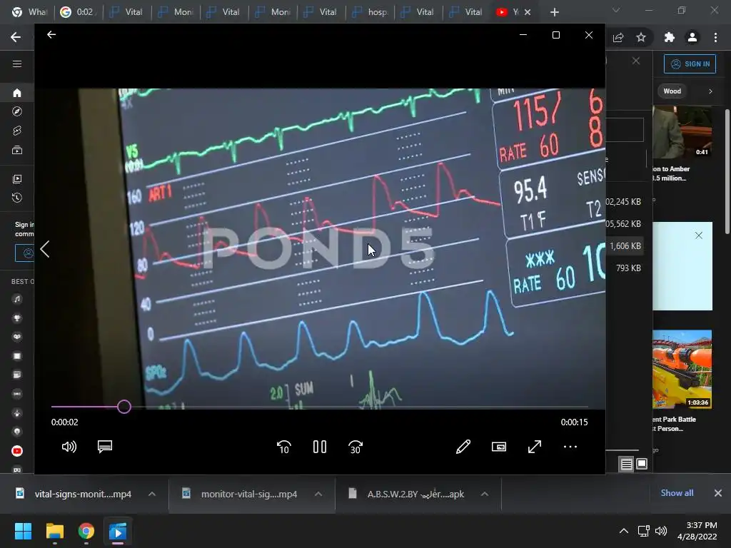
Task: Open the Windows Start menu
Action: (24, 531)
